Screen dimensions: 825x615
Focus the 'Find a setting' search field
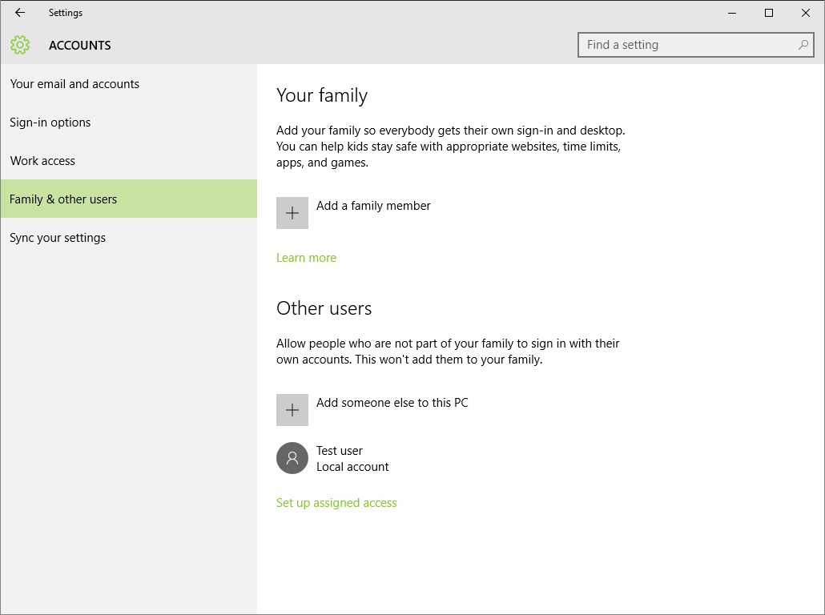click(x=689, y=45)
